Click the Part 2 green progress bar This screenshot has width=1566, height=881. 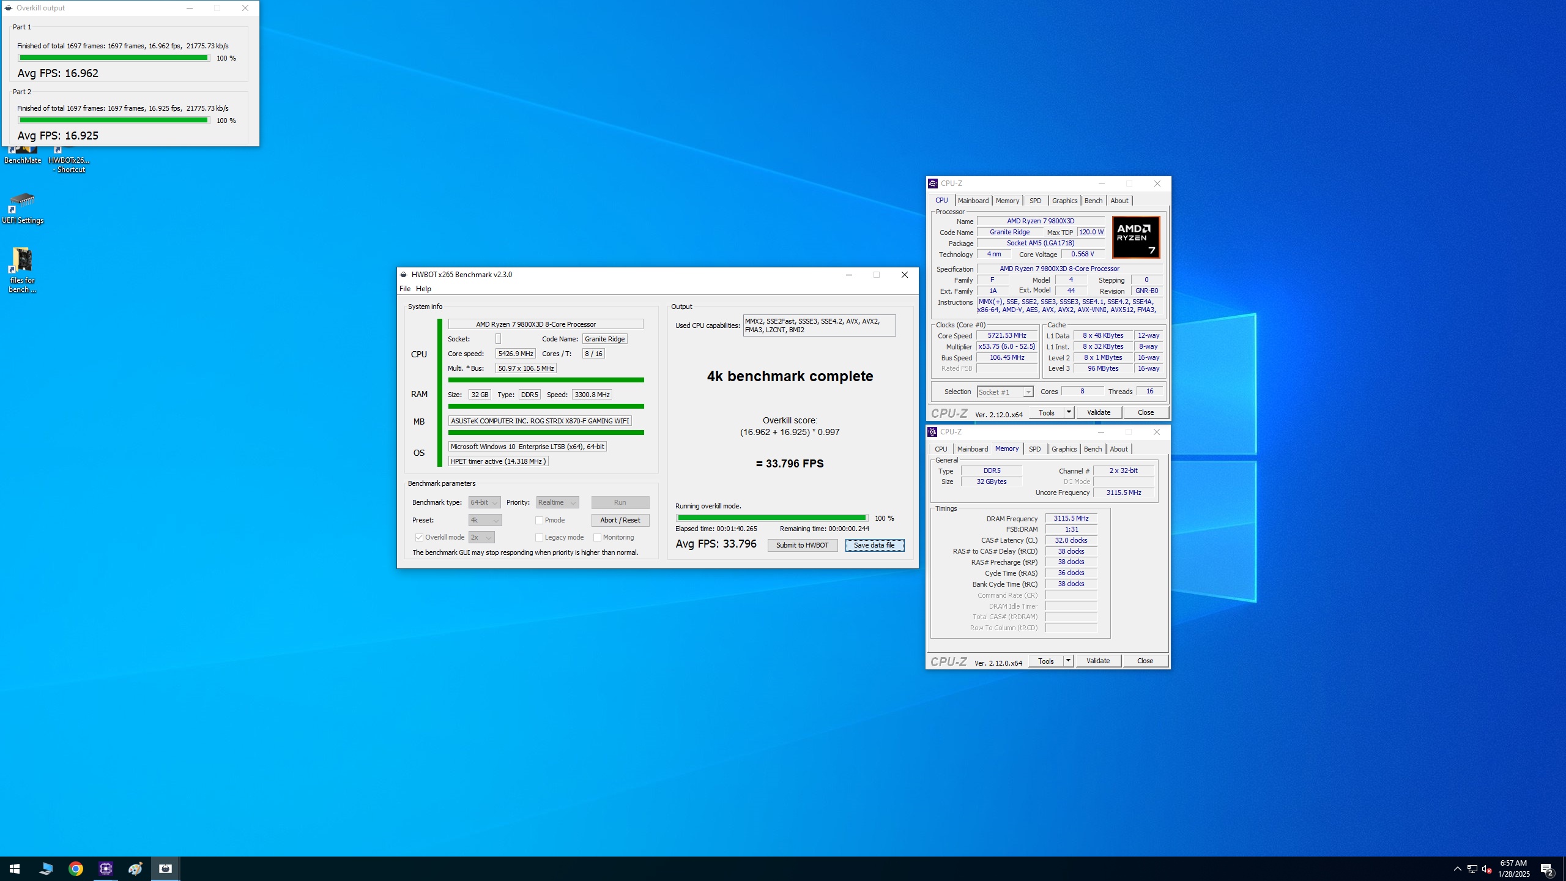click(114, 121)
